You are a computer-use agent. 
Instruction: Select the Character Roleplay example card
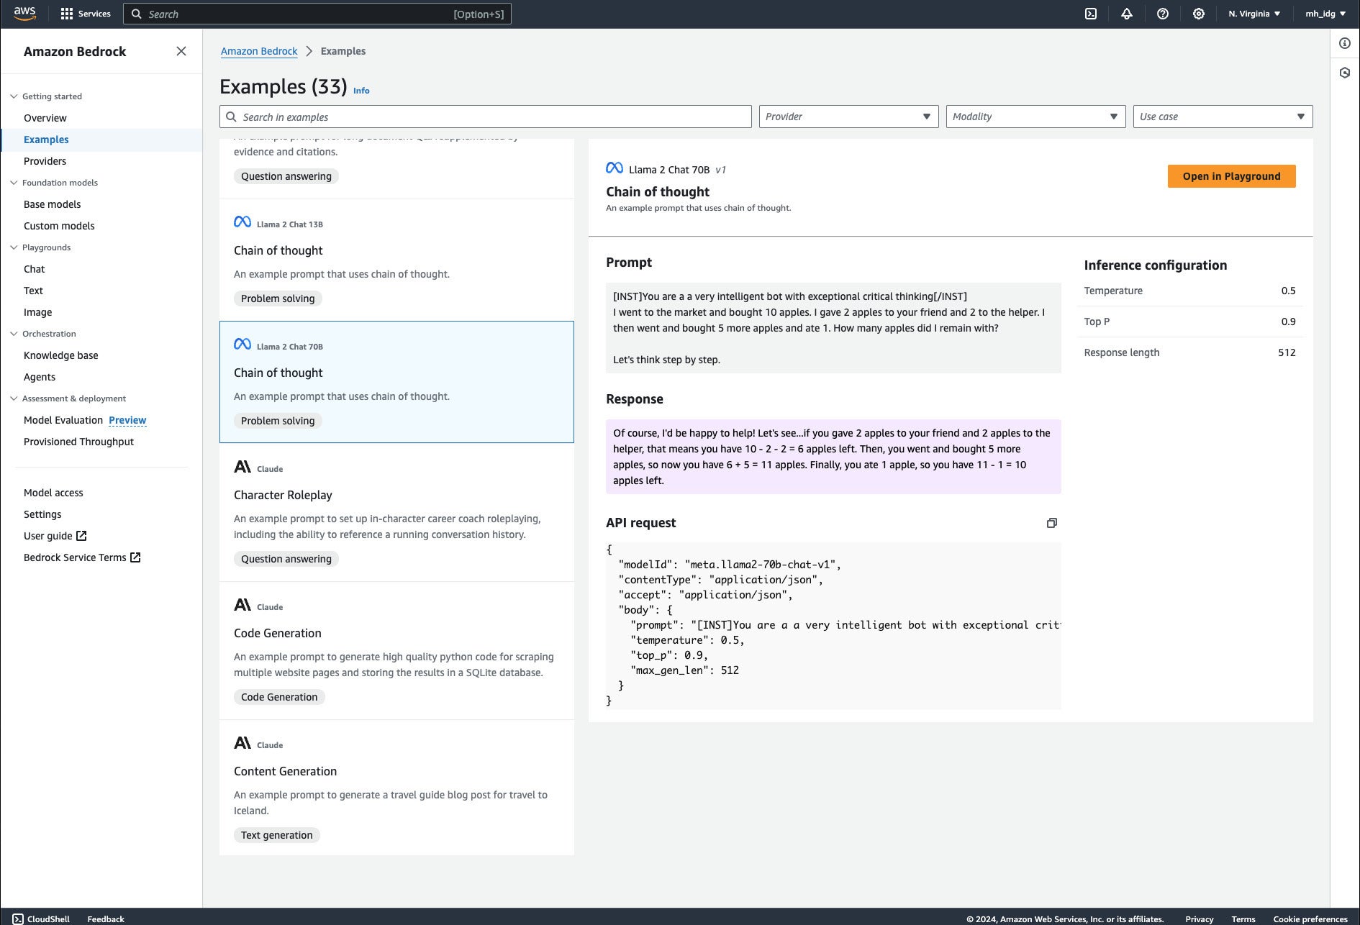click(x=396, y=512)
